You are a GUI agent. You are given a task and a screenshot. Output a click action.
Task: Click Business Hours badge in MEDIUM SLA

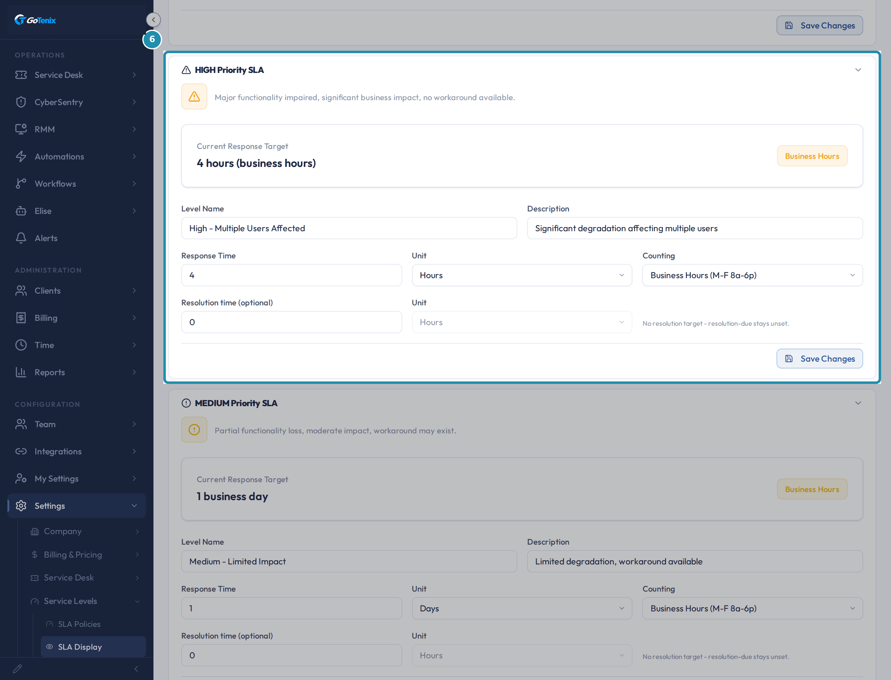click(x=812, y=489)
